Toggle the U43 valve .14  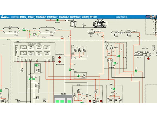click(119, 56)
